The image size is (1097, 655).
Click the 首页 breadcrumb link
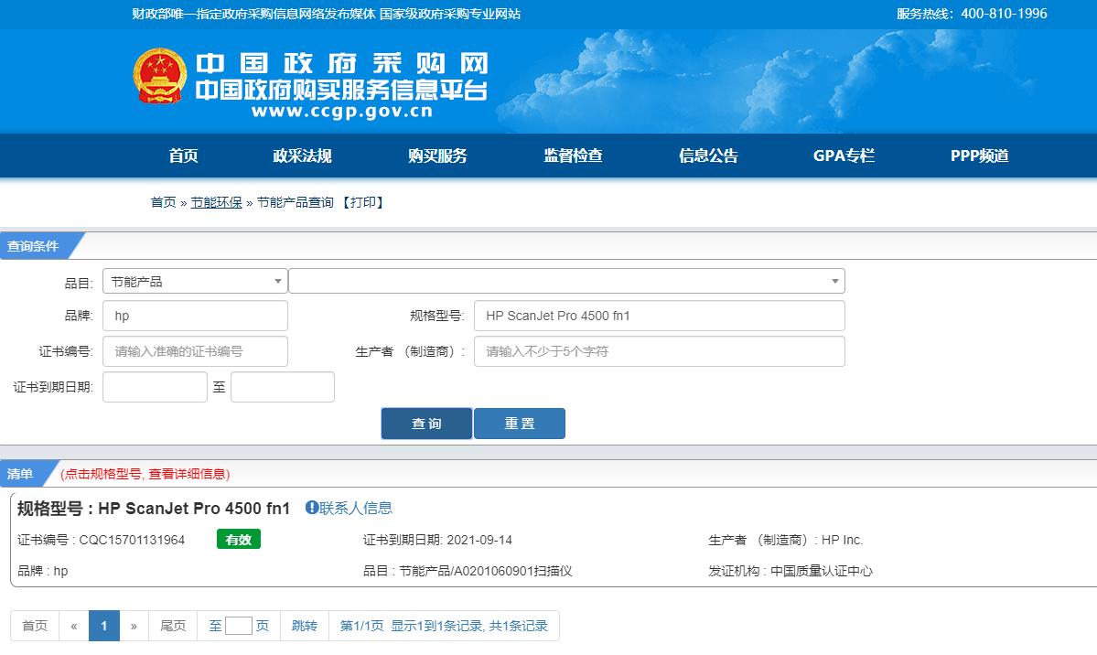point(163,202)
